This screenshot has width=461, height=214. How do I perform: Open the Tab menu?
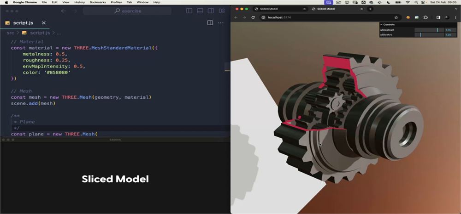(x=130, y=2)
